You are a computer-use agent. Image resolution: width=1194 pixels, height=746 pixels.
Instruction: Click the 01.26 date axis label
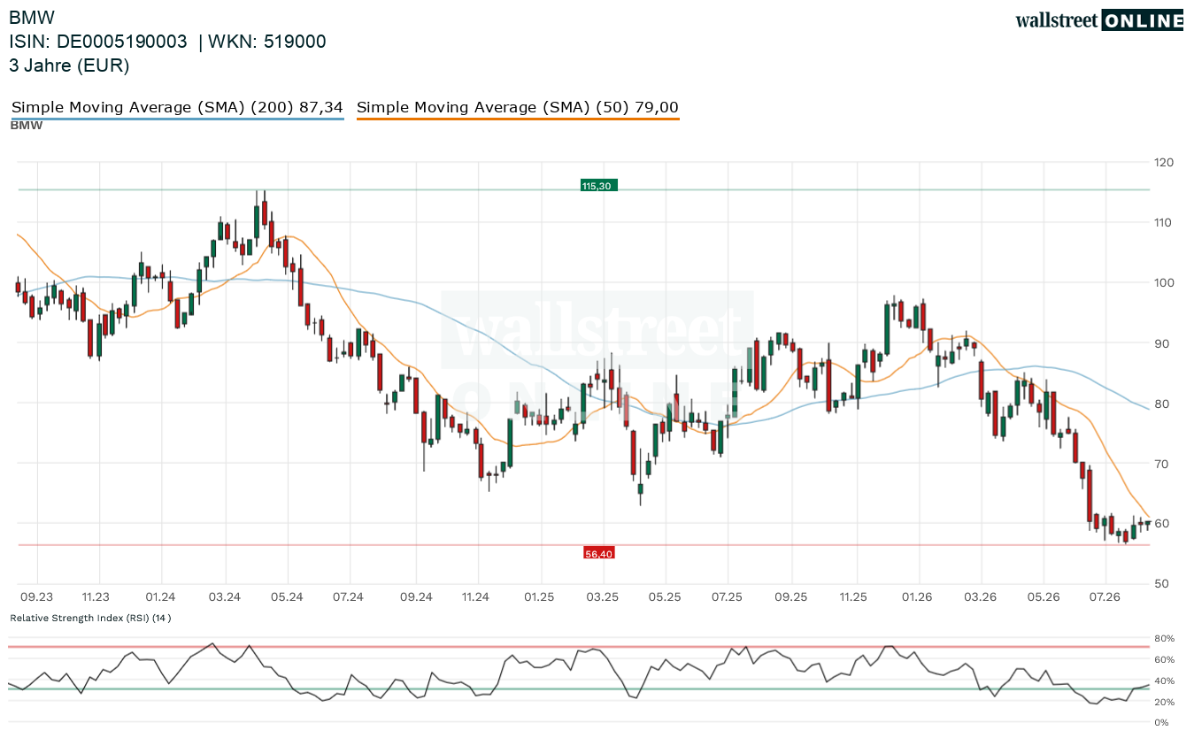(x=918, y=597)
